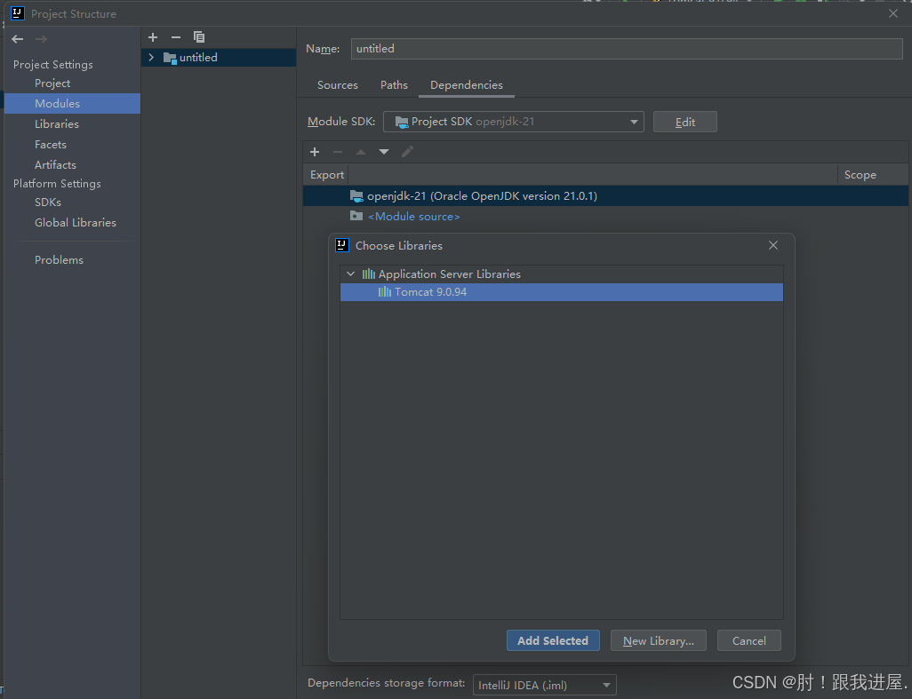Click the forward navigation arrow icon
912x699 pixels.
pos(40,38)
